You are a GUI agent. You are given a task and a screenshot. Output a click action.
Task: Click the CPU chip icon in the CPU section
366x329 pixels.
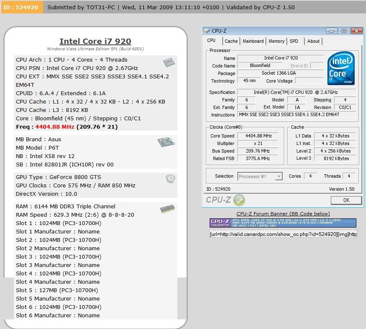pyautogui.click(x=169, y=62)
